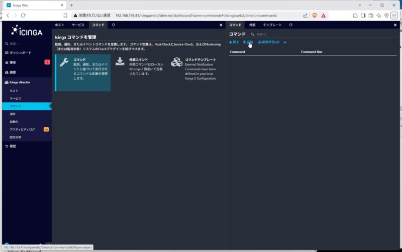Click the Icinga logo in the sidebar

27,31
